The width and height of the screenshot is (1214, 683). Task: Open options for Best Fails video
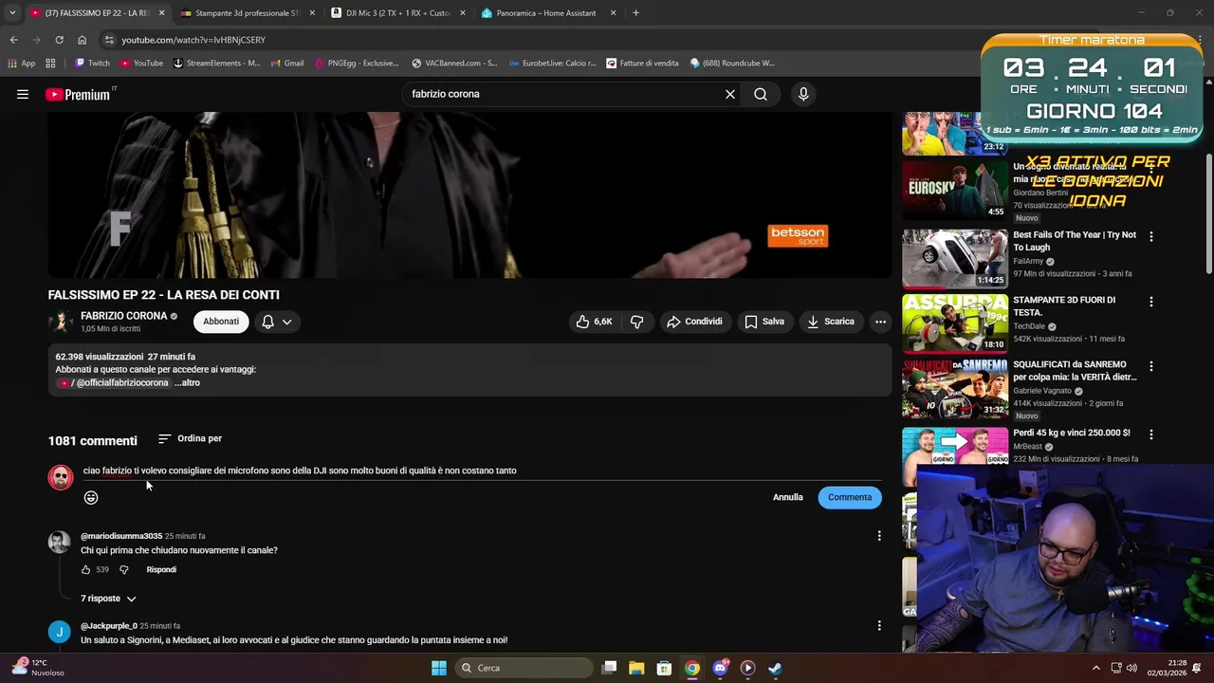click(1151, 236)
